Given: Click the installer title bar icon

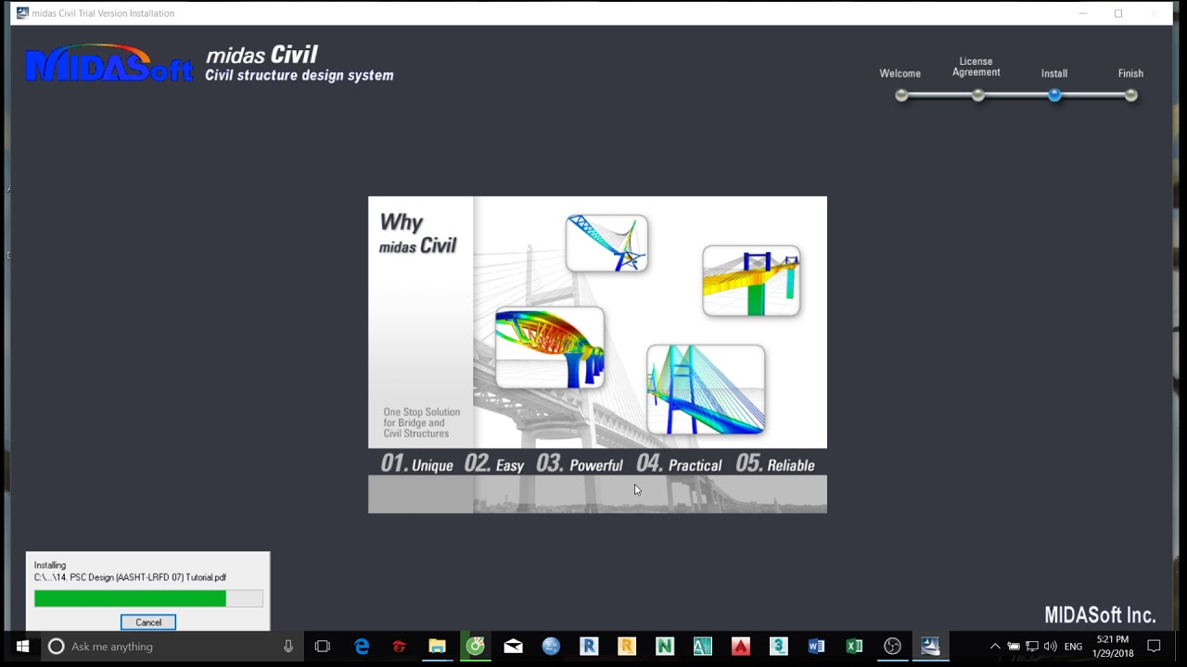Looking at the screenshot, I should coord(22,13).
